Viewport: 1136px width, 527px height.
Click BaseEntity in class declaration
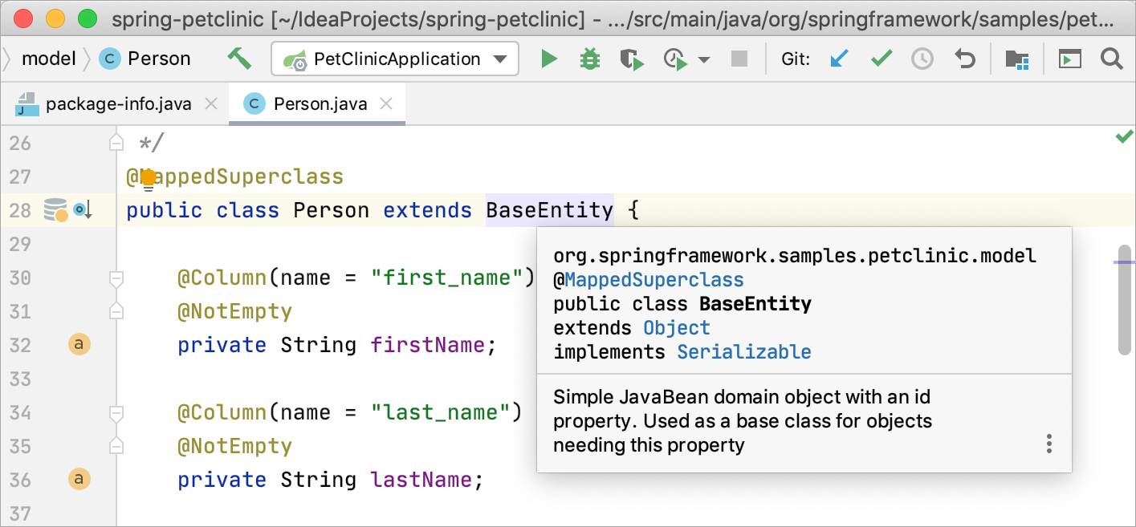[550, 210]
